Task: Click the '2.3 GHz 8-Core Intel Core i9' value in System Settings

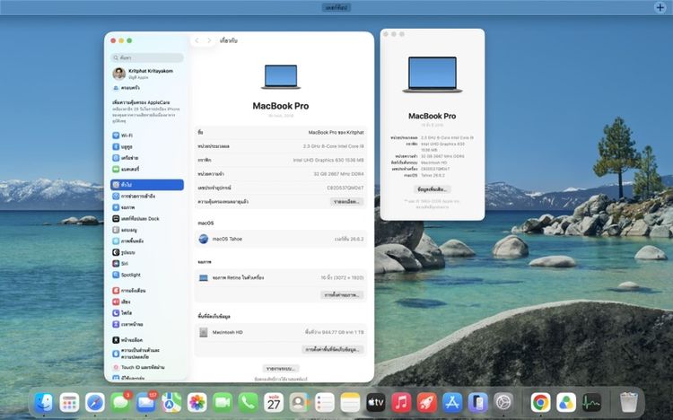Action: pos(333,146)
